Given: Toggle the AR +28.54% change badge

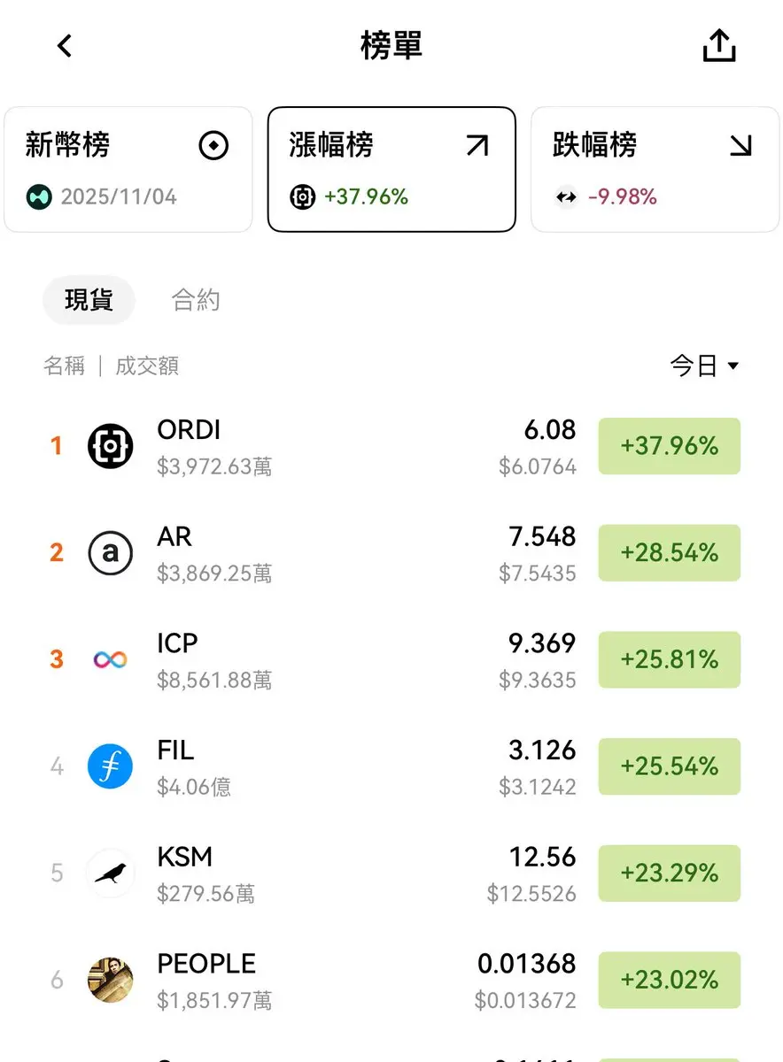Looking at the screenshot, I should tap(670, 553).
